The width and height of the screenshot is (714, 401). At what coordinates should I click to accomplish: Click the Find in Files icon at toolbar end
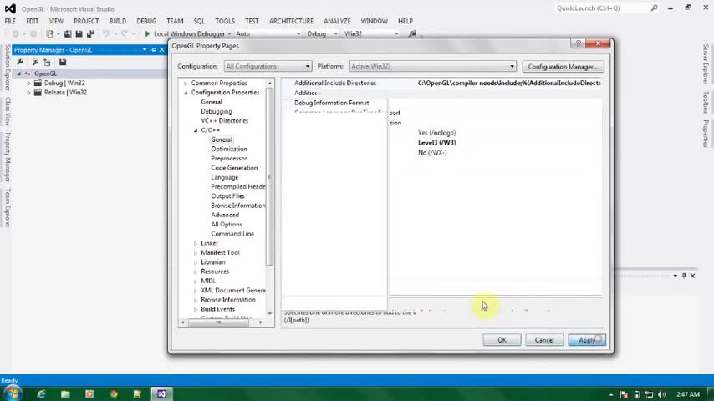click(x=412, y=33)
